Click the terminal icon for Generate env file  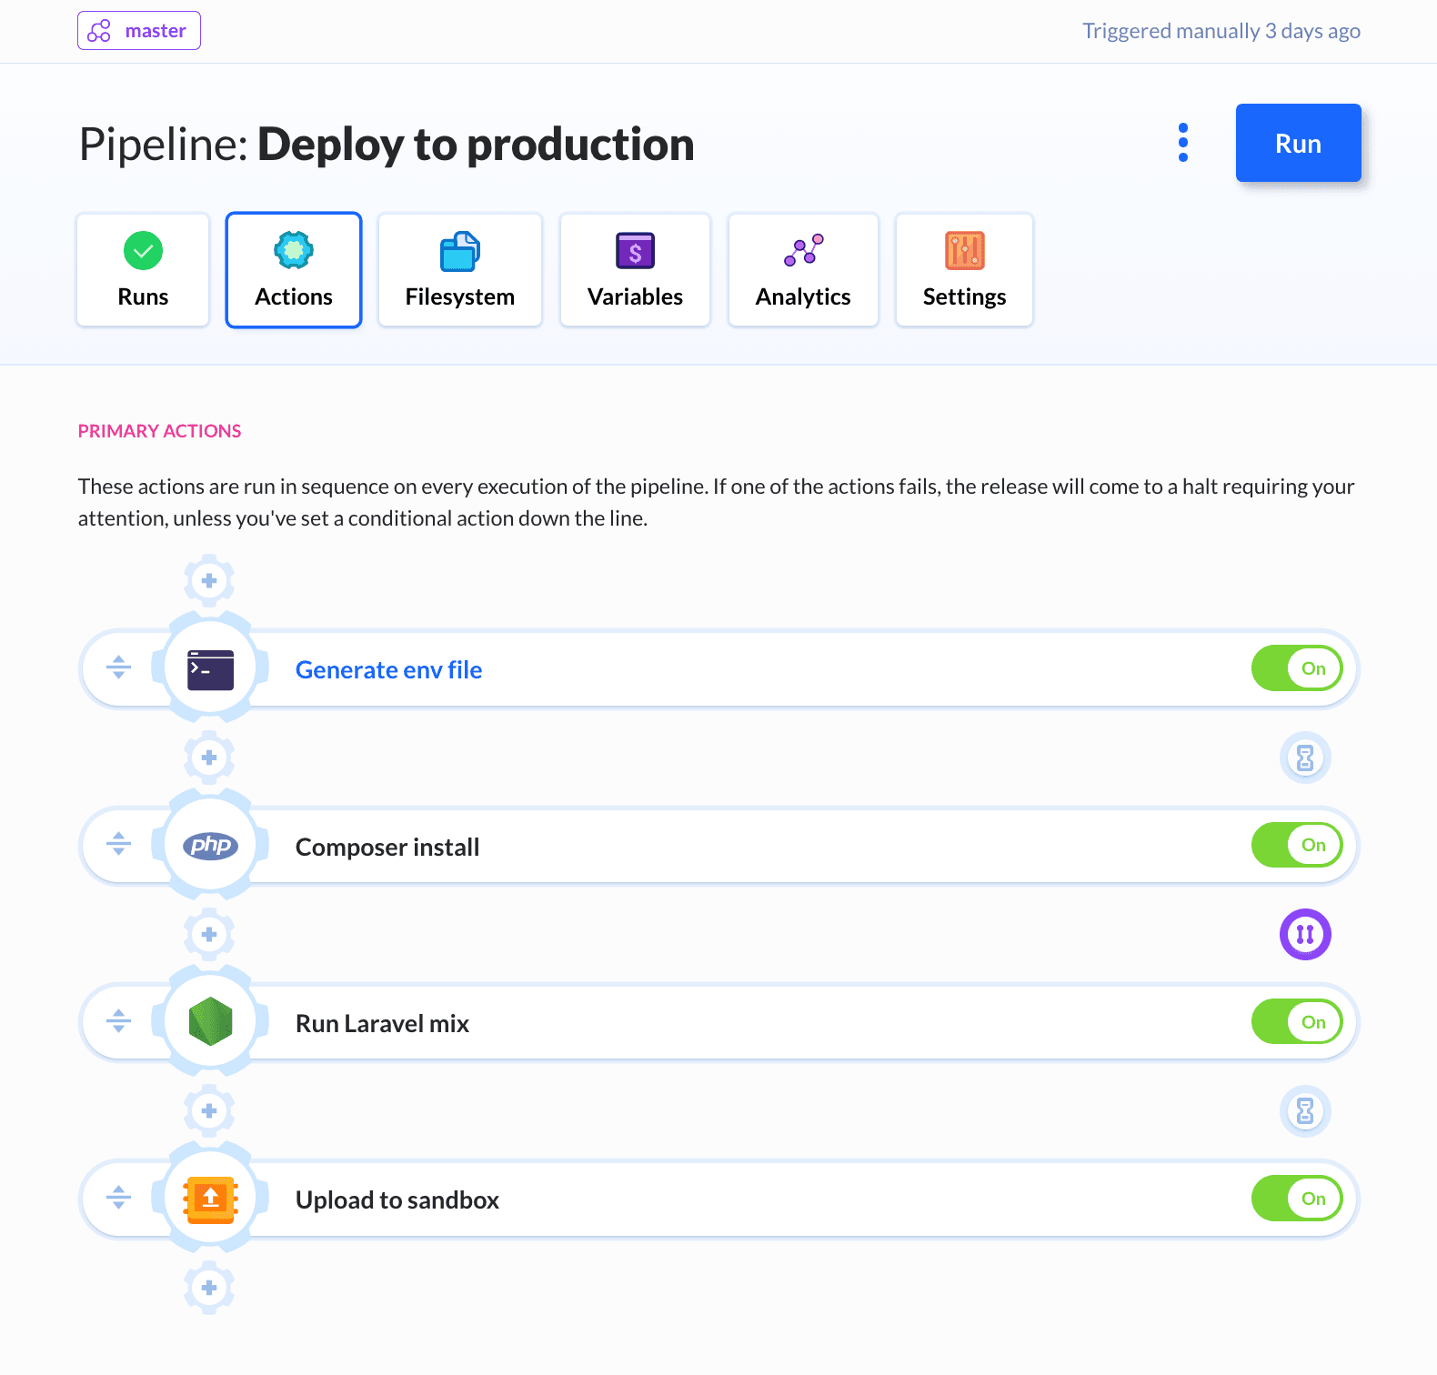tap(210, 669)
